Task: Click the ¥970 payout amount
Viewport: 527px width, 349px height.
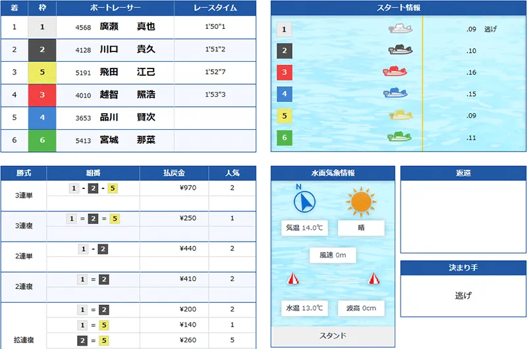Action: click(188, 188)
